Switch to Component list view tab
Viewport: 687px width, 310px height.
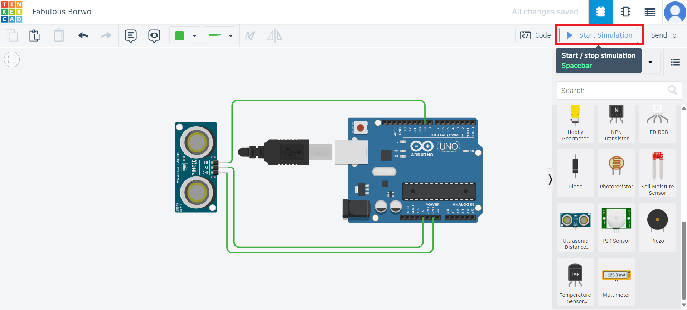pyautogui.click(x=650, y=12)
